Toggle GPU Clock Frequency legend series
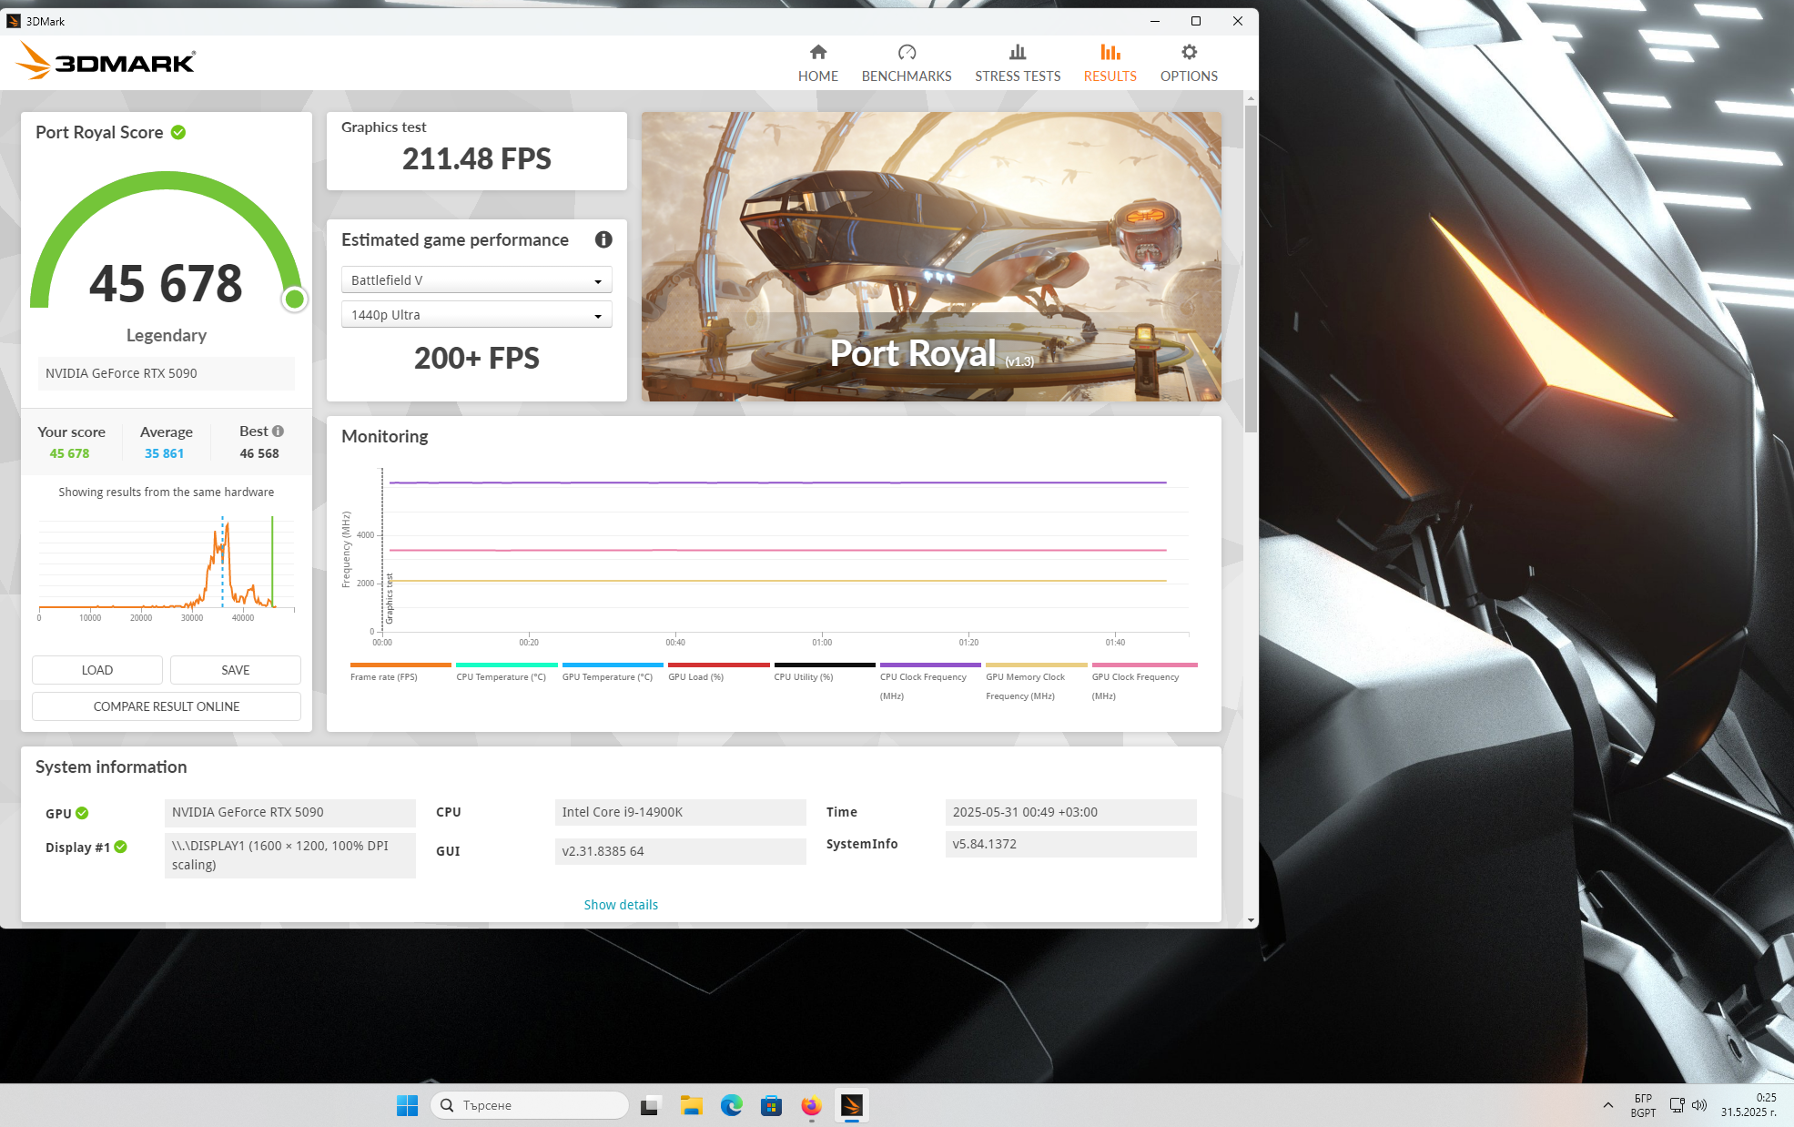The image size is (1794, 1127). (1143, 682)
